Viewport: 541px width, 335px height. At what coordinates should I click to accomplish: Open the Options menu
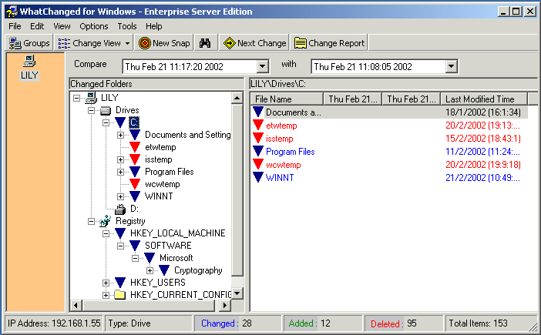94,26
